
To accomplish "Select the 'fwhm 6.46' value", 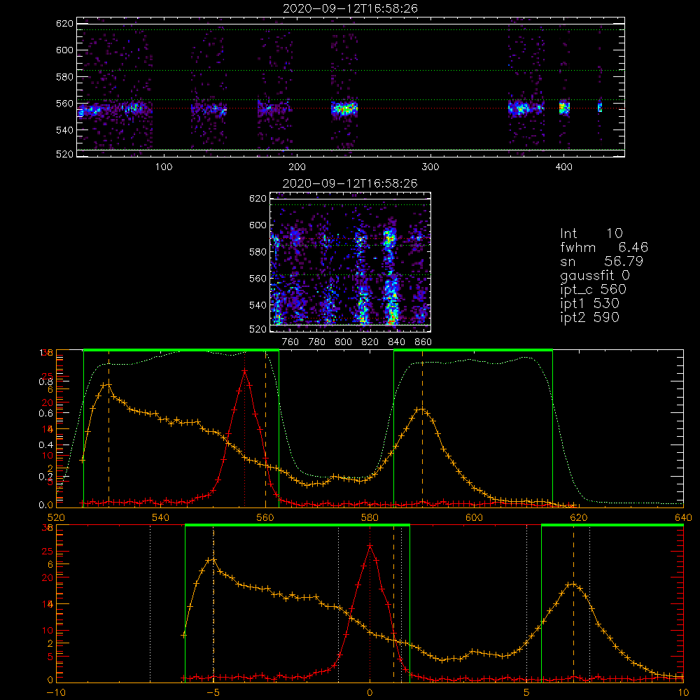I will coord(604,247).
